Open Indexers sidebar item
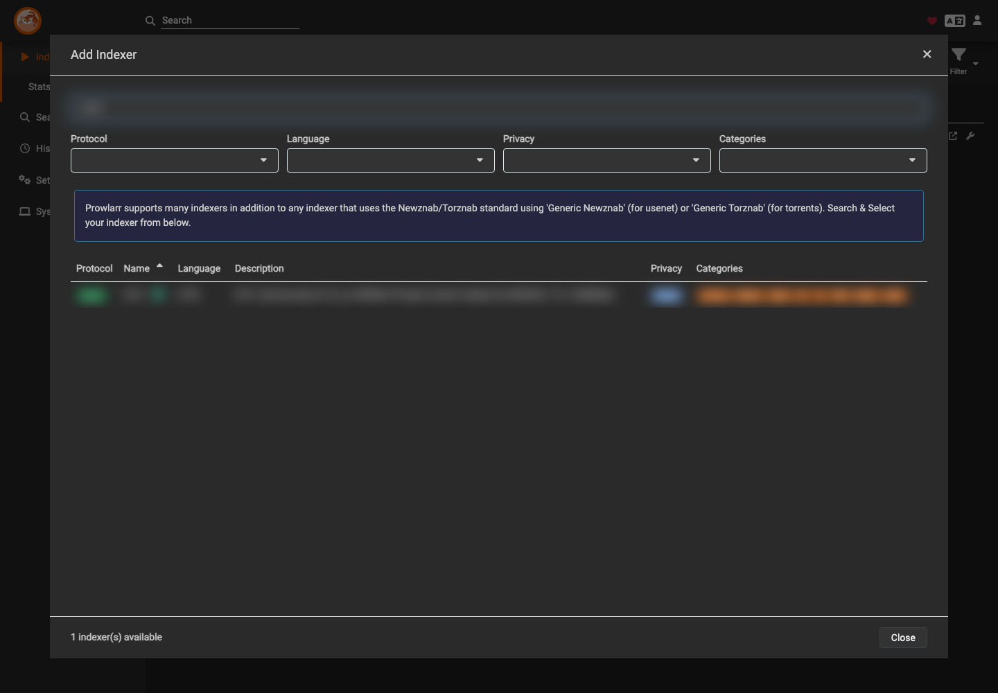This screenshot has height=693, width=998. pyautogui.click(x=26, y=57)
